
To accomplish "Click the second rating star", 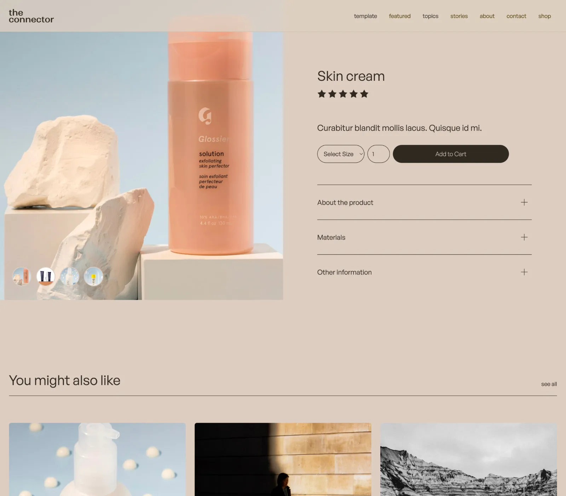I will tap(332, 94).
